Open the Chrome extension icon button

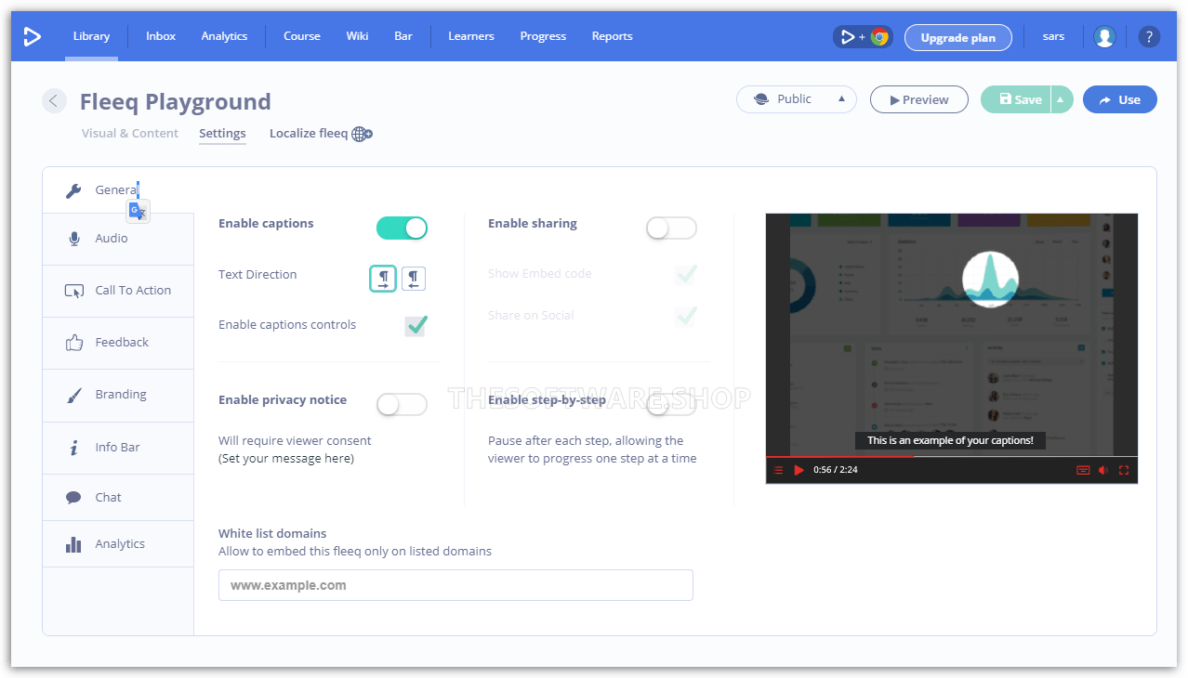[x=863, y=37]
